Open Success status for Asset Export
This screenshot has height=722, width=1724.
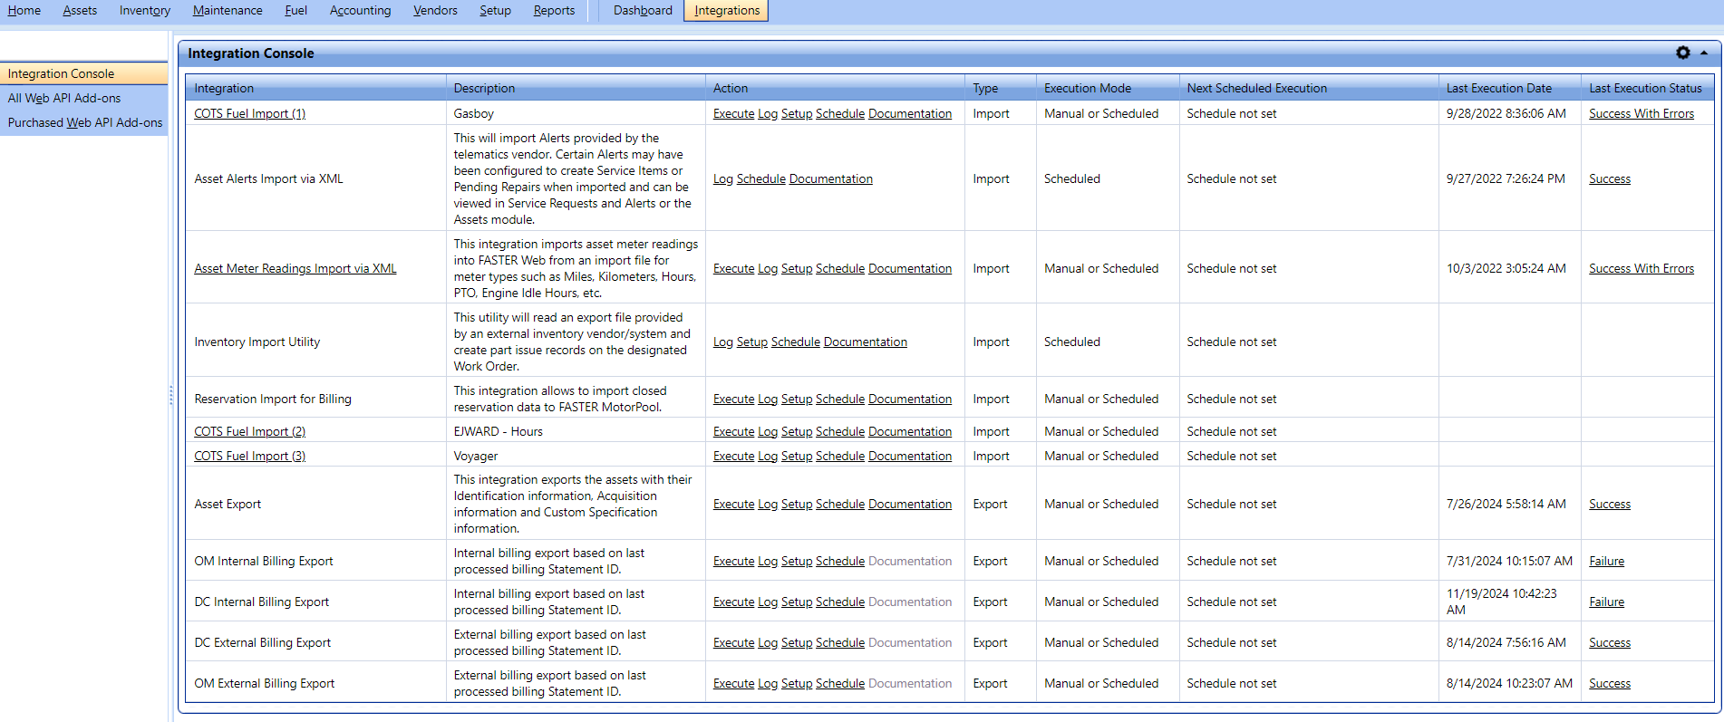(1610, 504)
